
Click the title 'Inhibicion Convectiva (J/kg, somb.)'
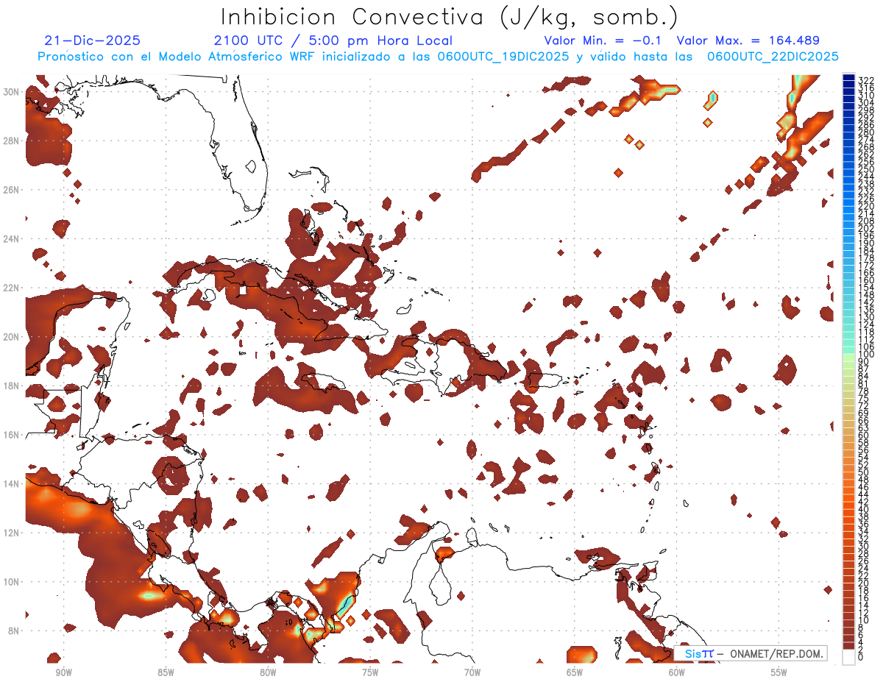click(450, 18)
